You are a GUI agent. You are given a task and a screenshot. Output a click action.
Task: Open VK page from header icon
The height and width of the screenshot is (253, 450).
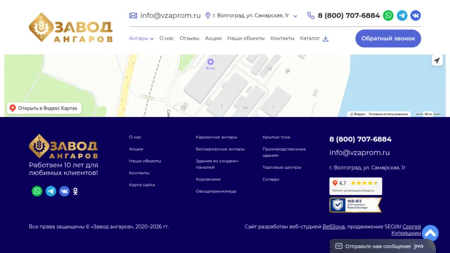pos(416,16)
